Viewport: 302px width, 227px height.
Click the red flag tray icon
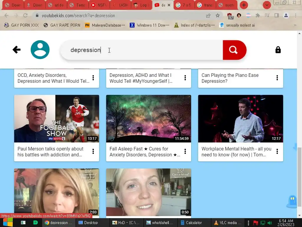pyautogui.click(x=256, y=223)
